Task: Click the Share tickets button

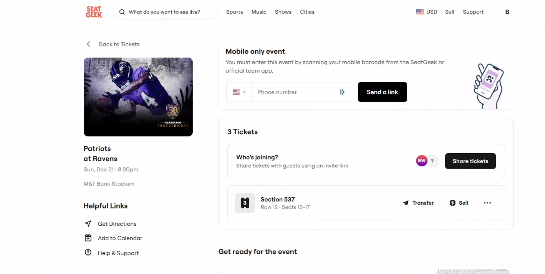Action: tap(470, 161)
